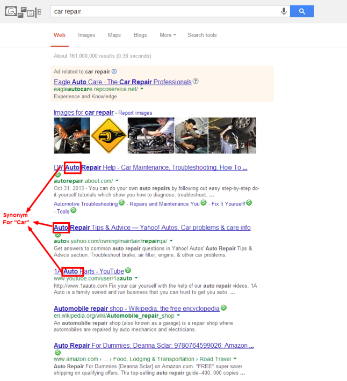The width and height of the screenshot is (347, 381).
Task: Click the Google logo
Action: [x=23, y=12]
